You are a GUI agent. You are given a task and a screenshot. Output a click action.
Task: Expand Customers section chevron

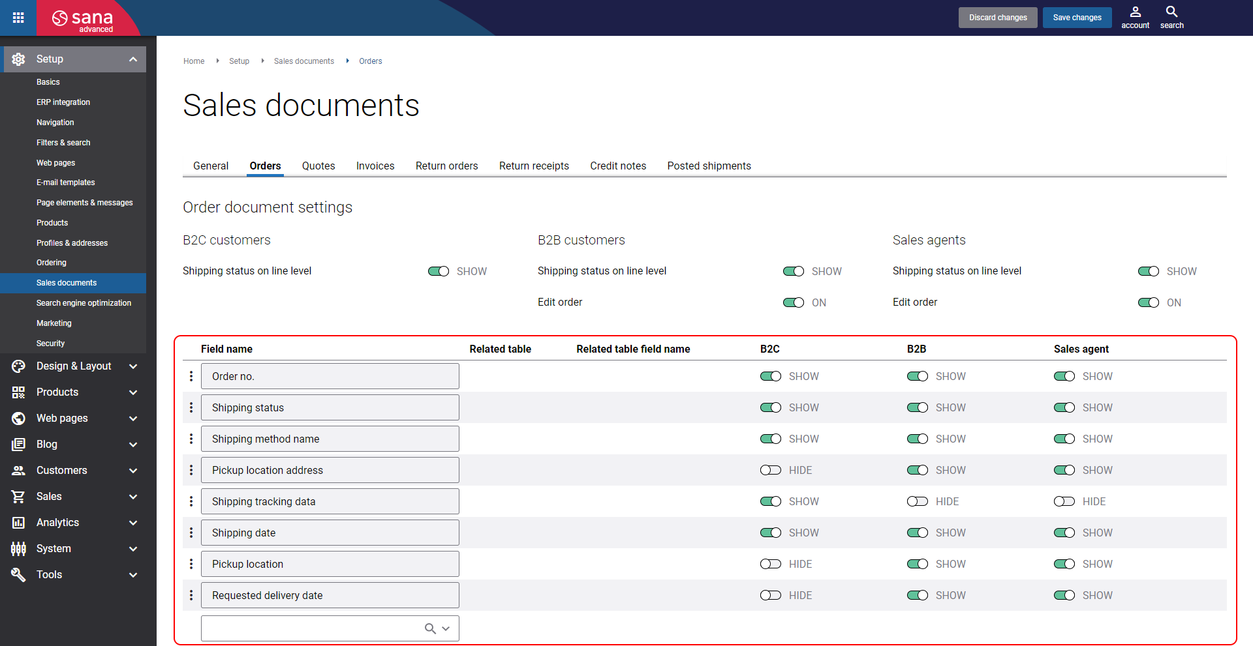(133, 471)
